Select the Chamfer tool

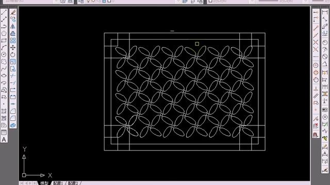point(13,111)
